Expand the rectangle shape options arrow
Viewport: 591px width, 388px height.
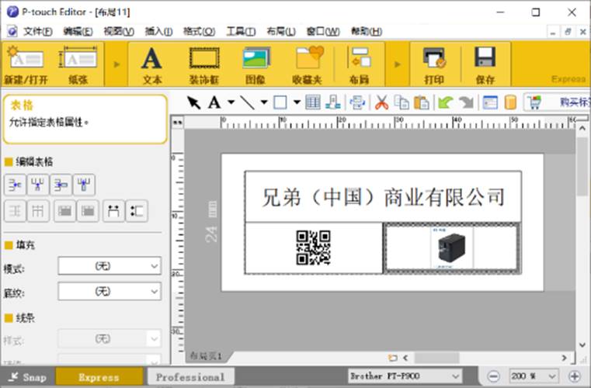point(297,102)
